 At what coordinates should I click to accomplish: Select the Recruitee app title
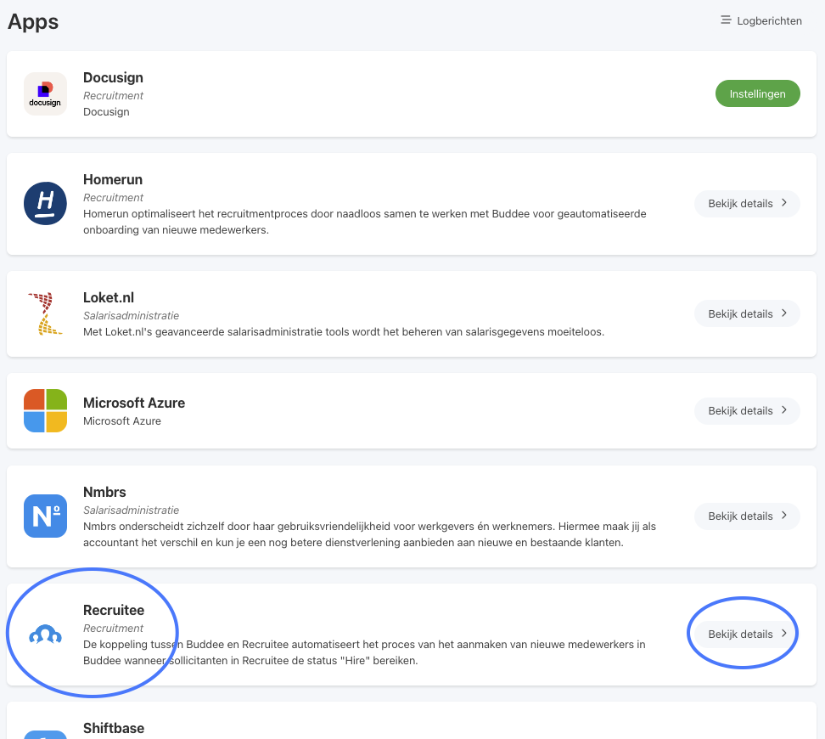[114, 610]
